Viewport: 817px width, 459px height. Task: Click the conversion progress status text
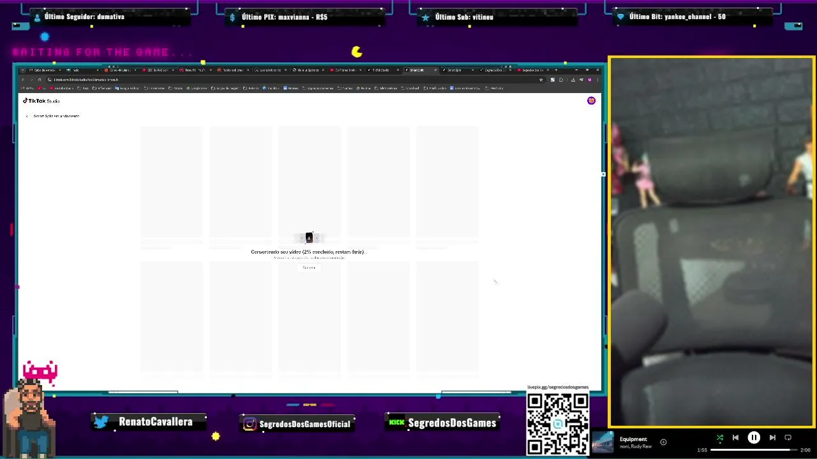click(x=308, y=252)
